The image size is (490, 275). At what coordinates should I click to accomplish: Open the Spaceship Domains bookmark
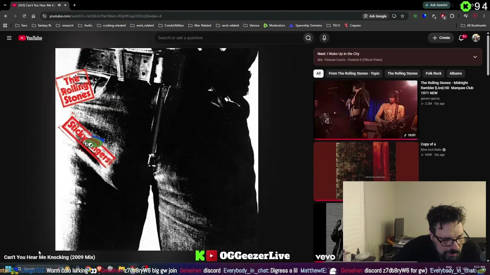[x=305, y=26]
